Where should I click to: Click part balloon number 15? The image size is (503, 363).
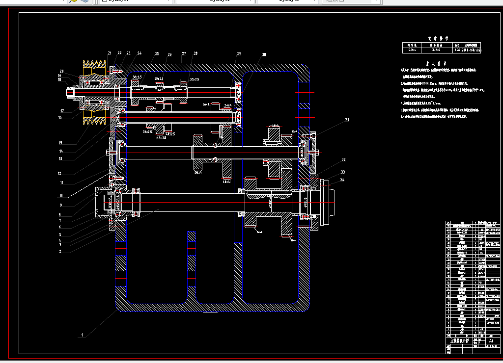pyautogui.click(x=60, y=143)
